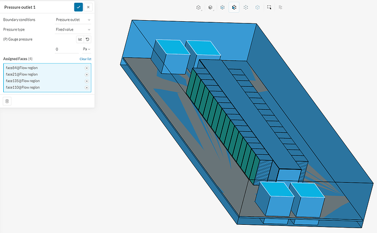Close the Pressure outlet 1 panel
Screen dimensions: 377x233
(x=89, y=7)
